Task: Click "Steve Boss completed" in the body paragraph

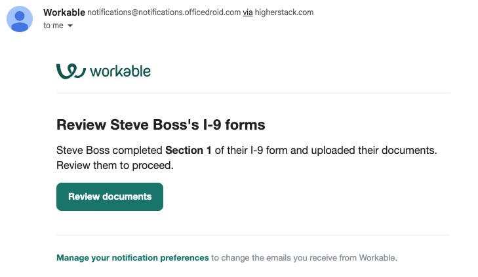Action: coord(110,151)
